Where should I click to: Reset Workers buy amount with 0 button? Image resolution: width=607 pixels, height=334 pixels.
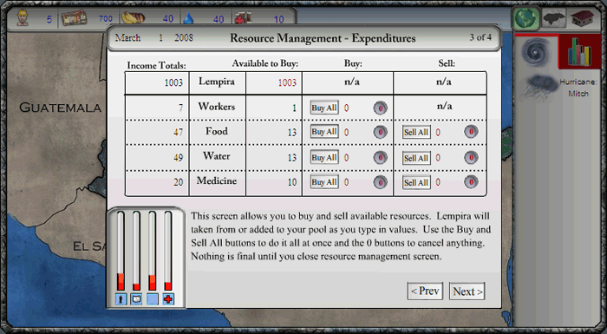[x=380, y=108]
